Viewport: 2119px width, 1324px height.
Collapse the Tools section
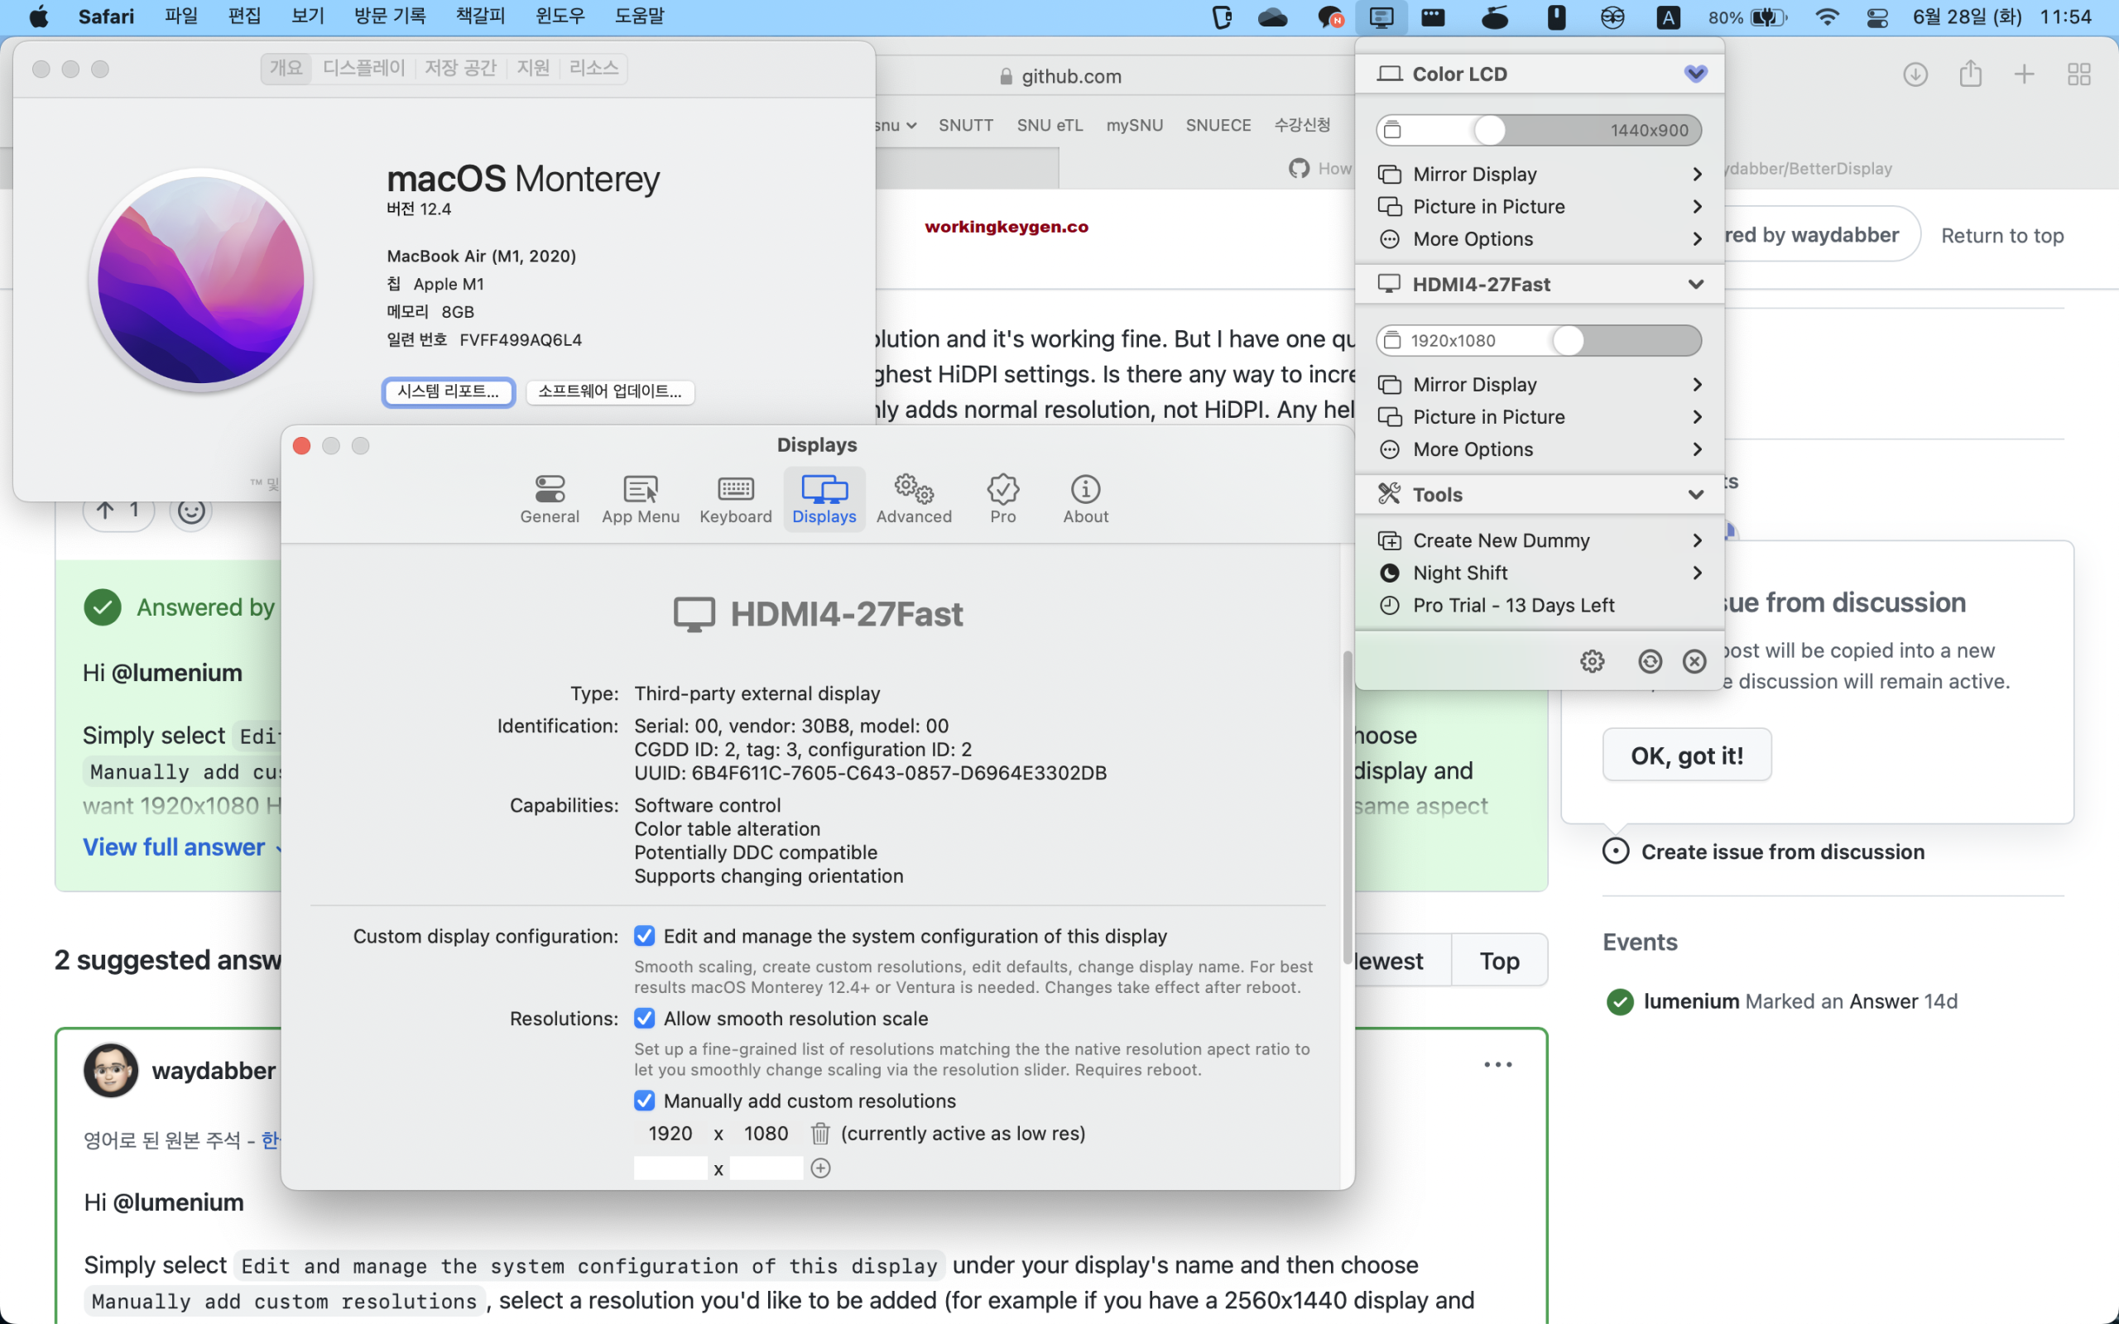click(1696, 494)
